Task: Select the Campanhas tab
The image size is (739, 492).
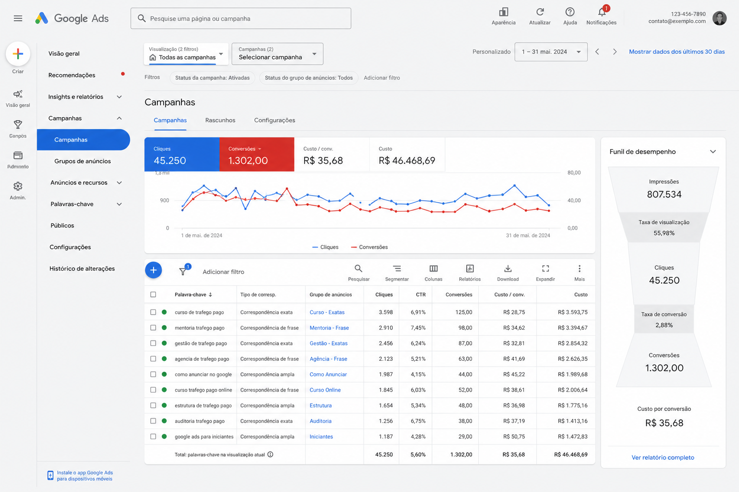Action: tap(170, 120)
